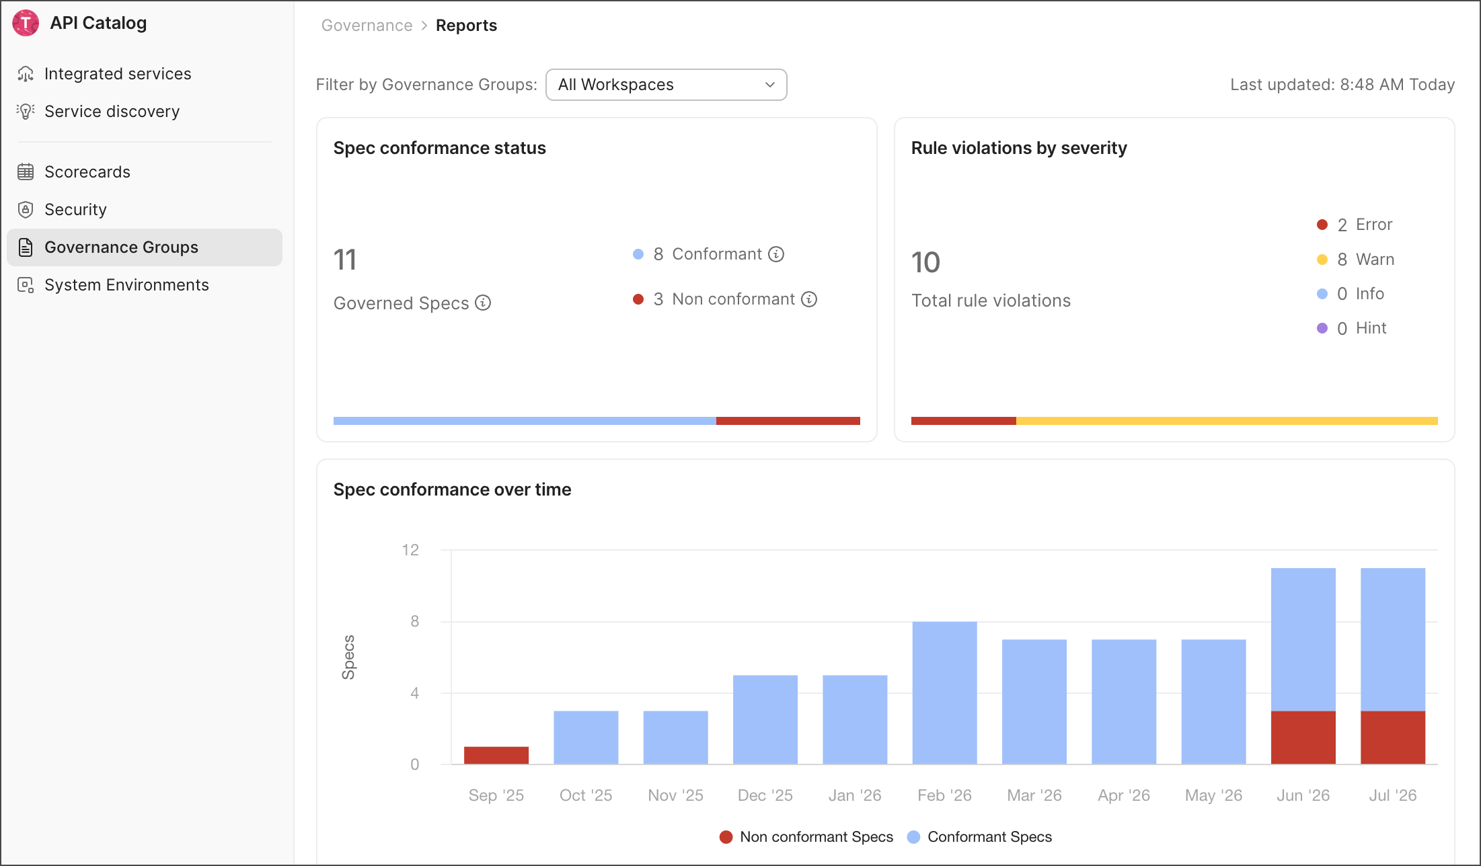
Task: Click the API Catalog title
Action: [98, 23]
